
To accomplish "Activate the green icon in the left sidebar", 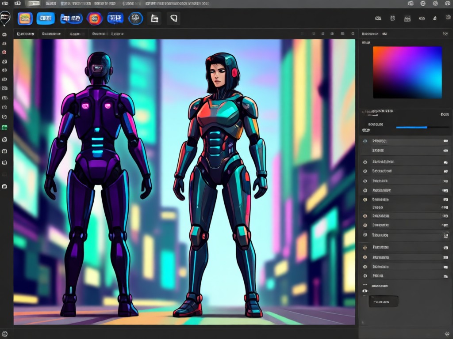I will click(4, 127).
